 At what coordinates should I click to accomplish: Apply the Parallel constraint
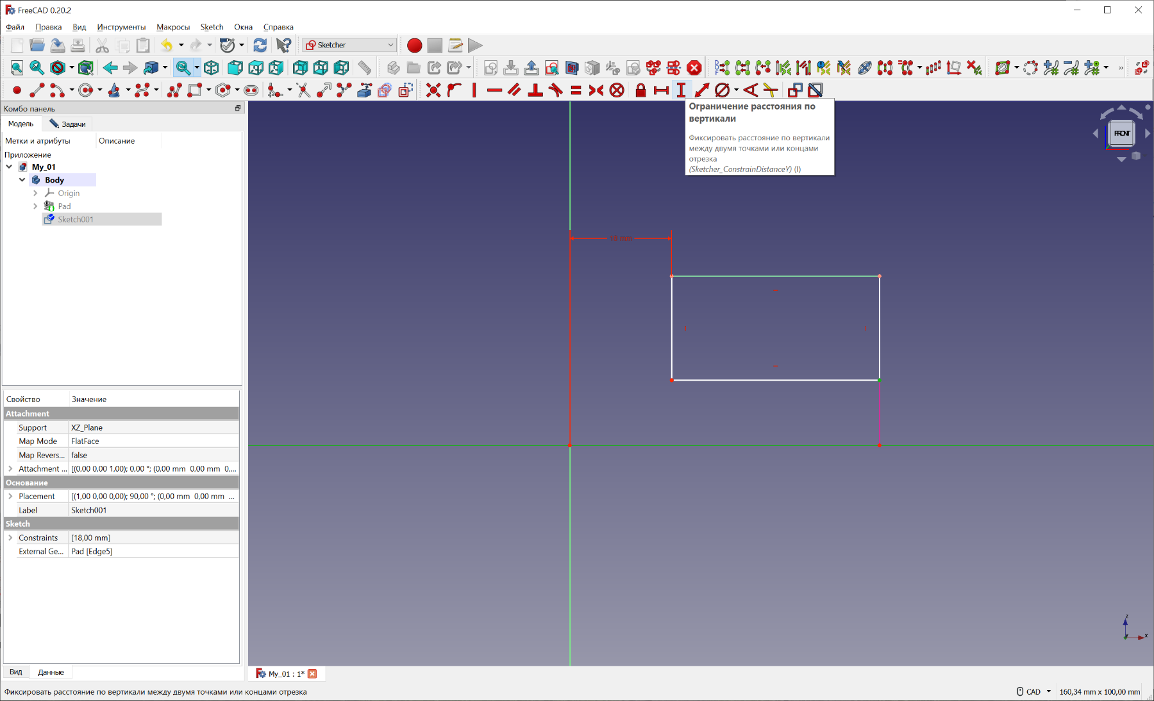514,90
